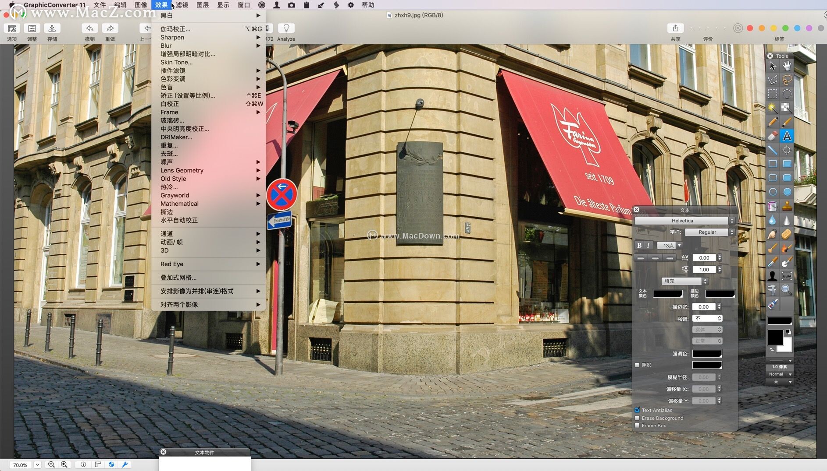This screenshot has width=827, height=471.
Task: Align text right
Action: coord(670,258)
